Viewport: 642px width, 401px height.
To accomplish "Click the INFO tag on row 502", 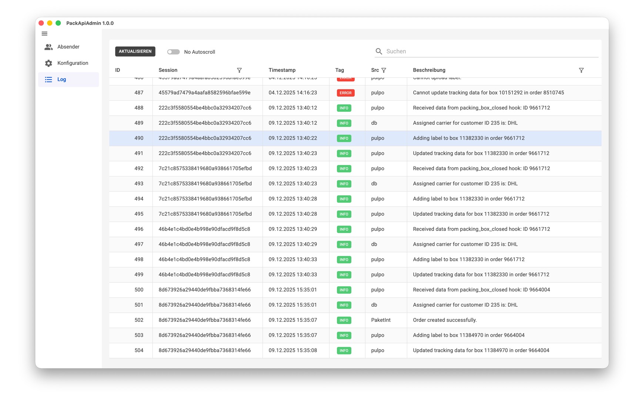I will (344, 320).
